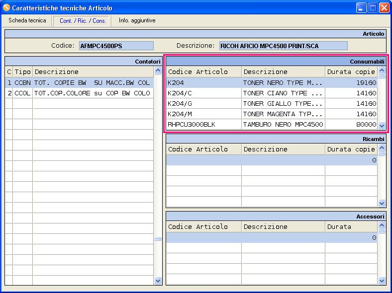392x293 pixels.
Task: Click Consumabili Codice Articolo column header
Action: [x=204, y=72]
